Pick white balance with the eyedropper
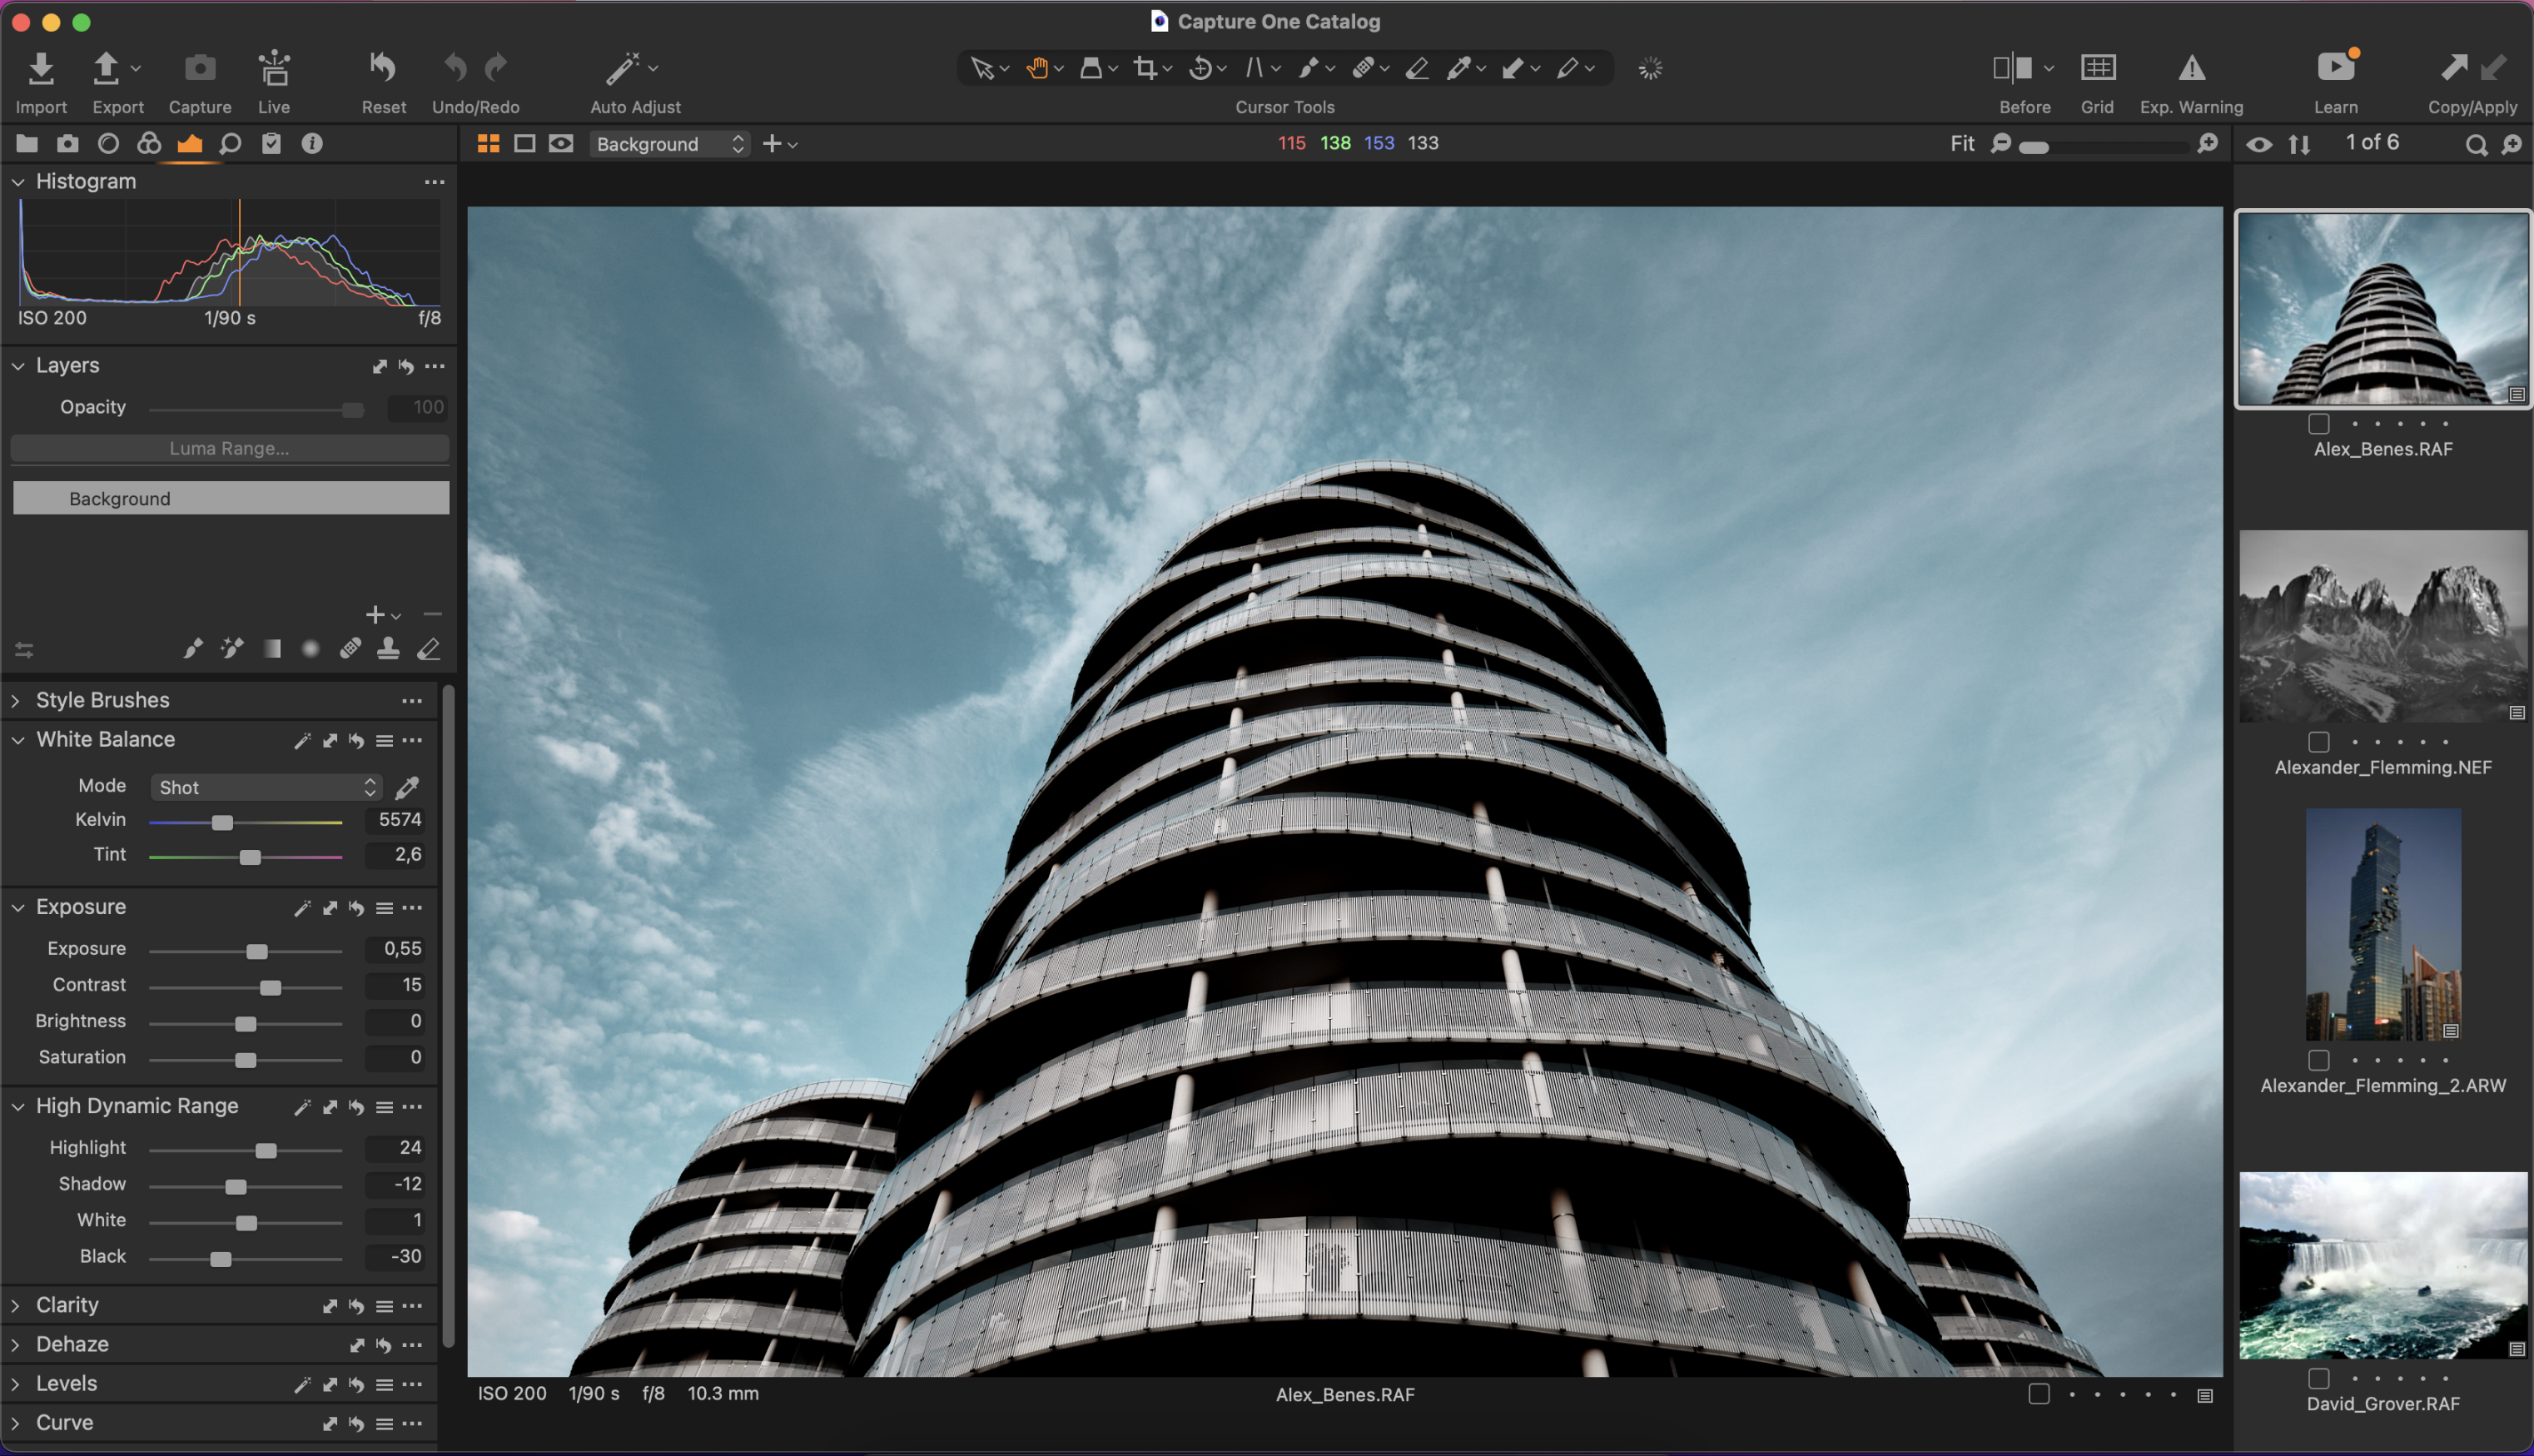The height and width of the screenshot is (1456, 2534). pyautogui.click(x=407, y=787)
